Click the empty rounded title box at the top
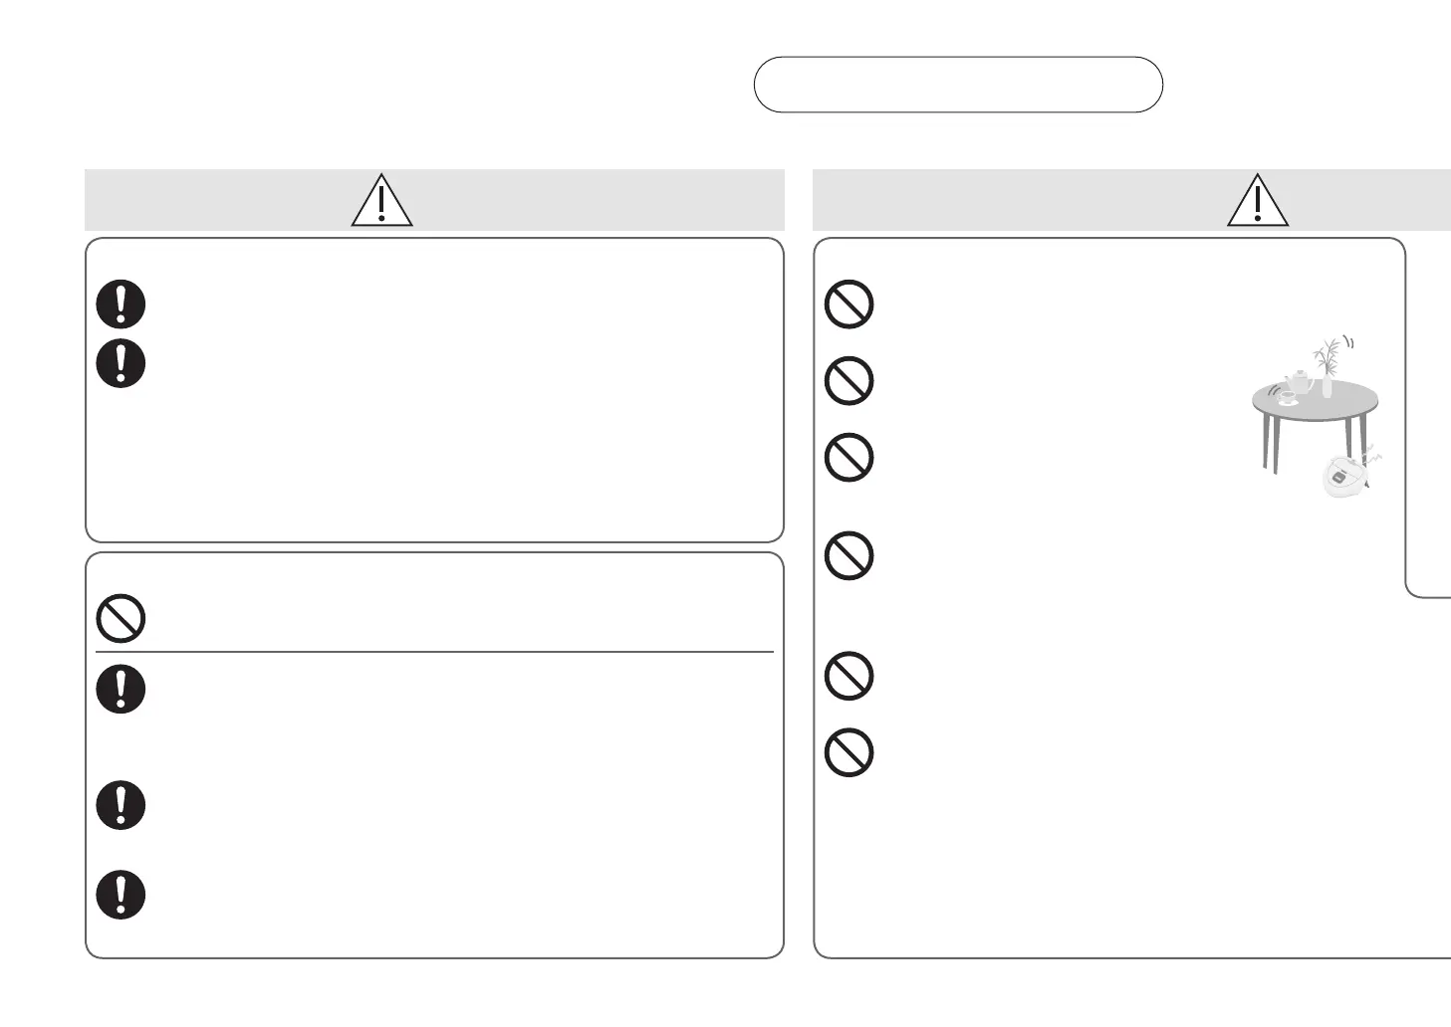1451x1027 pixels. pos(958,85)
